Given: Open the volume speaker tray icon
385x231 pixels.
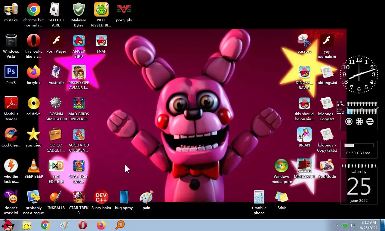Looking at the screenshot, I should click(x=352, y=225).
